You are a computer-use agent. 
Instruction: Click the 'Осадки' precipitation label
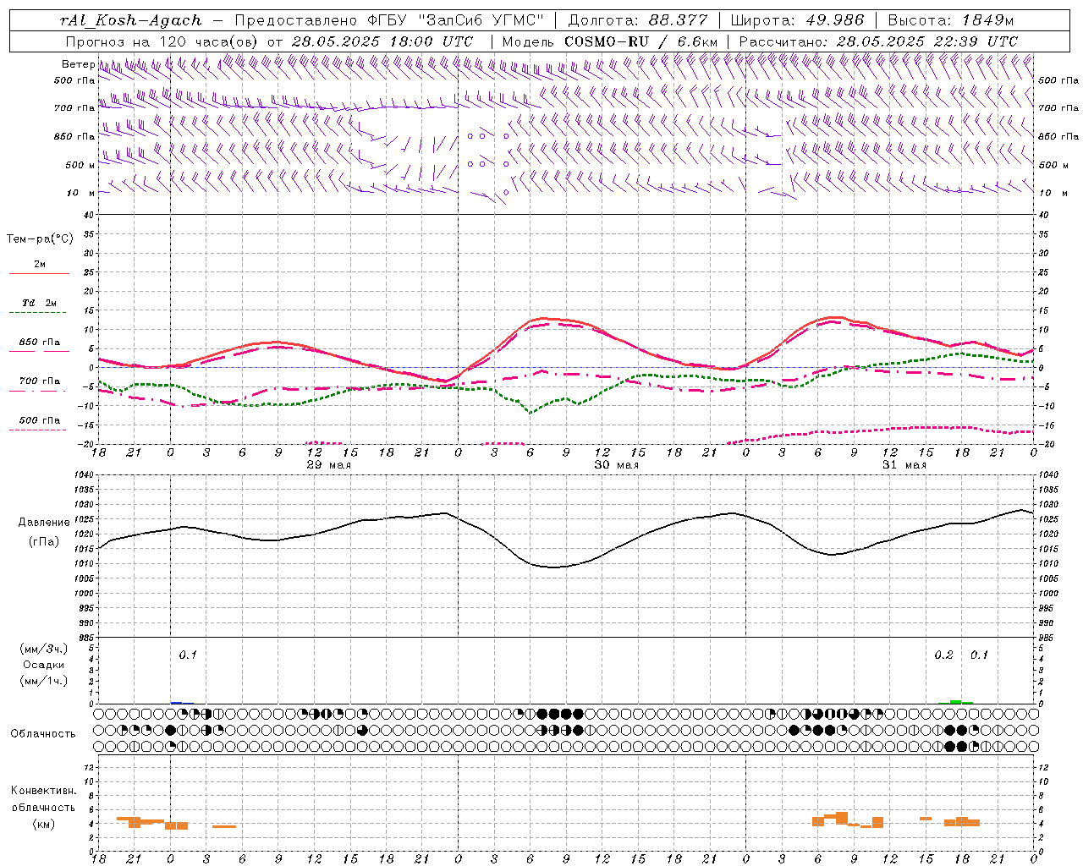click(44, 665)
